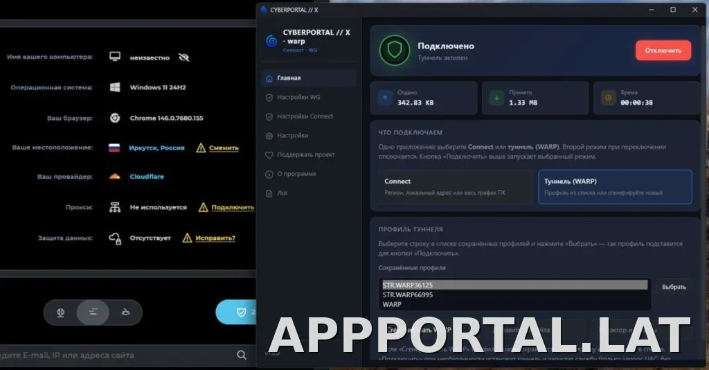Screen dimensions: 709x370
Task: Click the Windows 11 24H2 text
Action: pos(158,87)
